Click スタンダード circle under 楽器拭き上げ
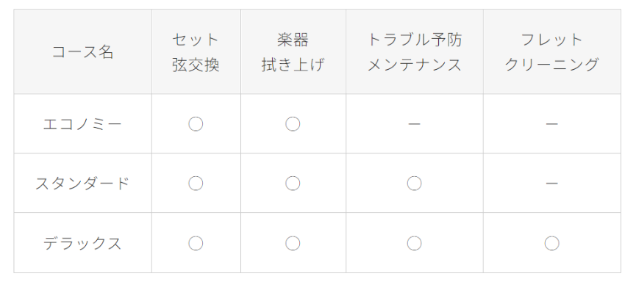Image resolution: width=636 pixels, height=304 pixels. (293, 184)
